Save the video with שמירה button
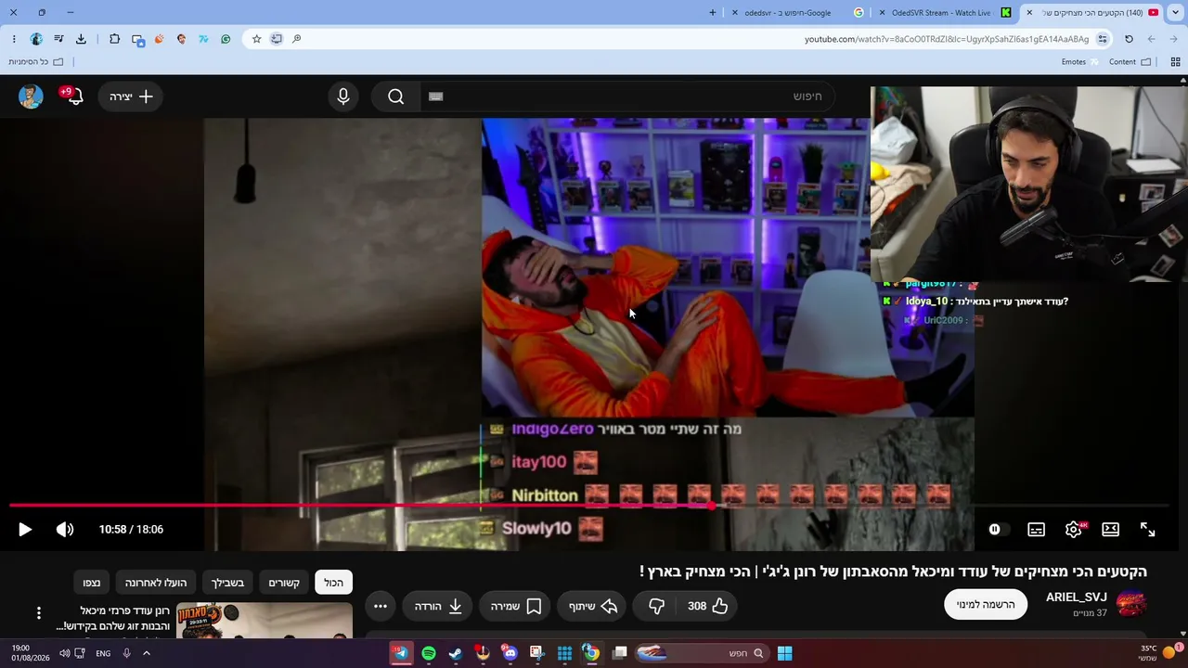 (516, 606)
